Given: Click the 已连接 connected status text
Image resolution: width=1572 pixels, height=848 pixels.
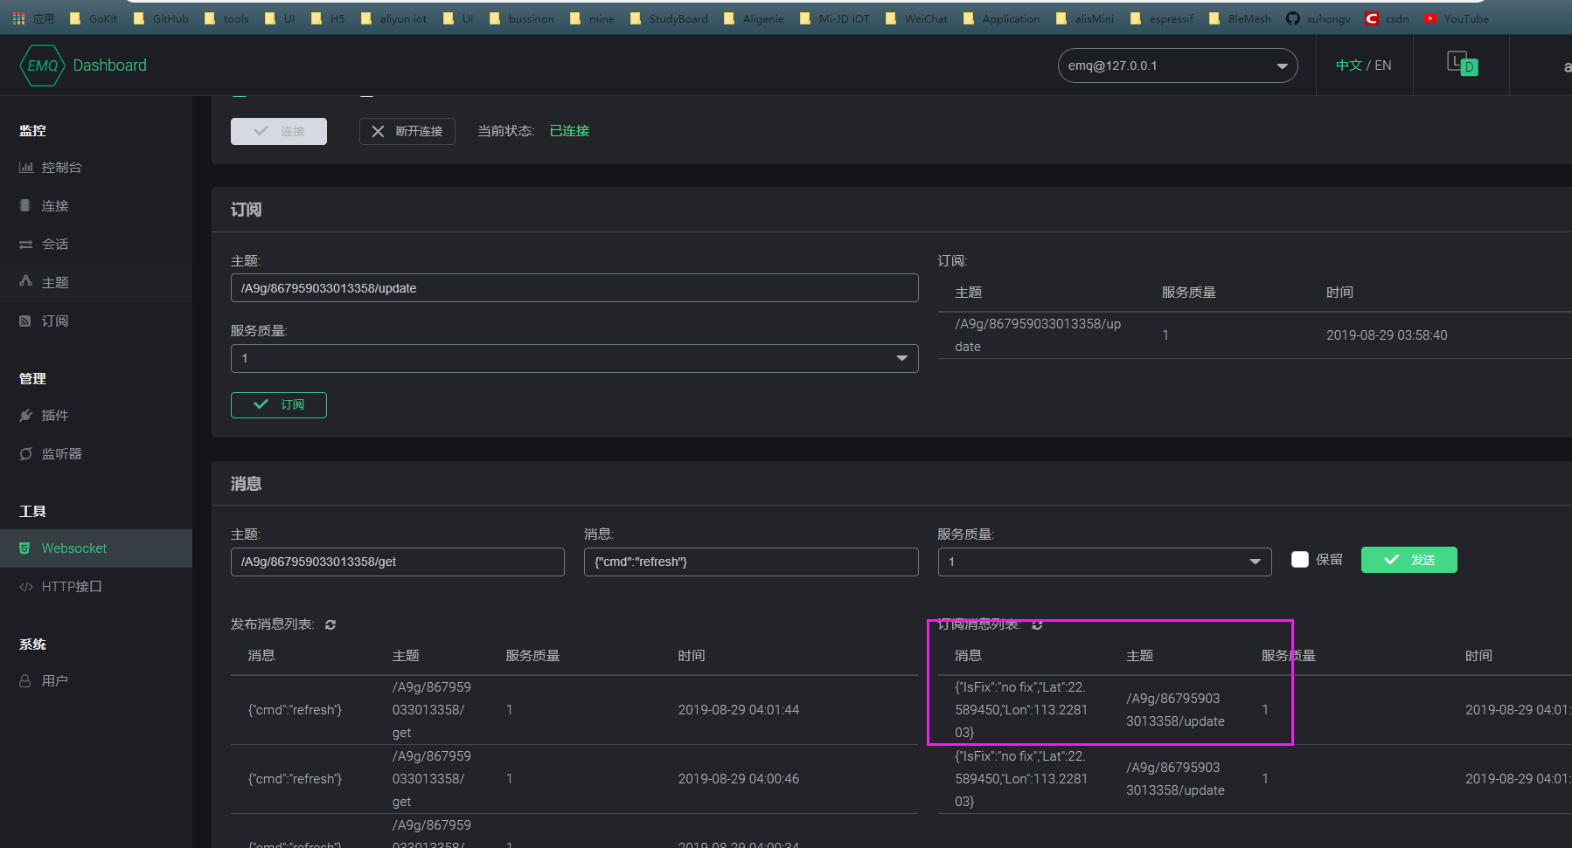Looking at the screenshot, I should click(569, 131).
